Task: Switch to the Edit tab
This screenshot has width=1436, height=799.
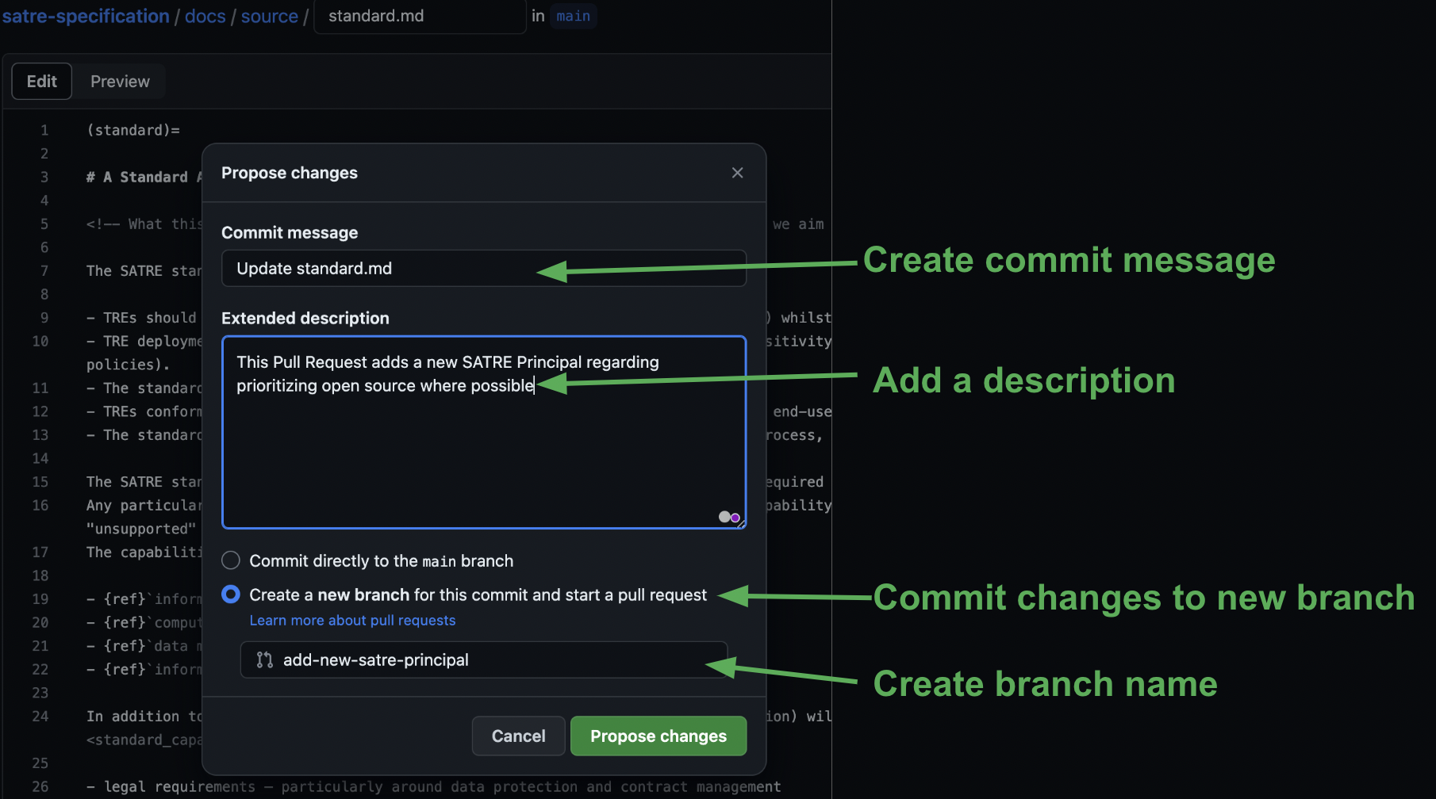Action: (42, 82)
